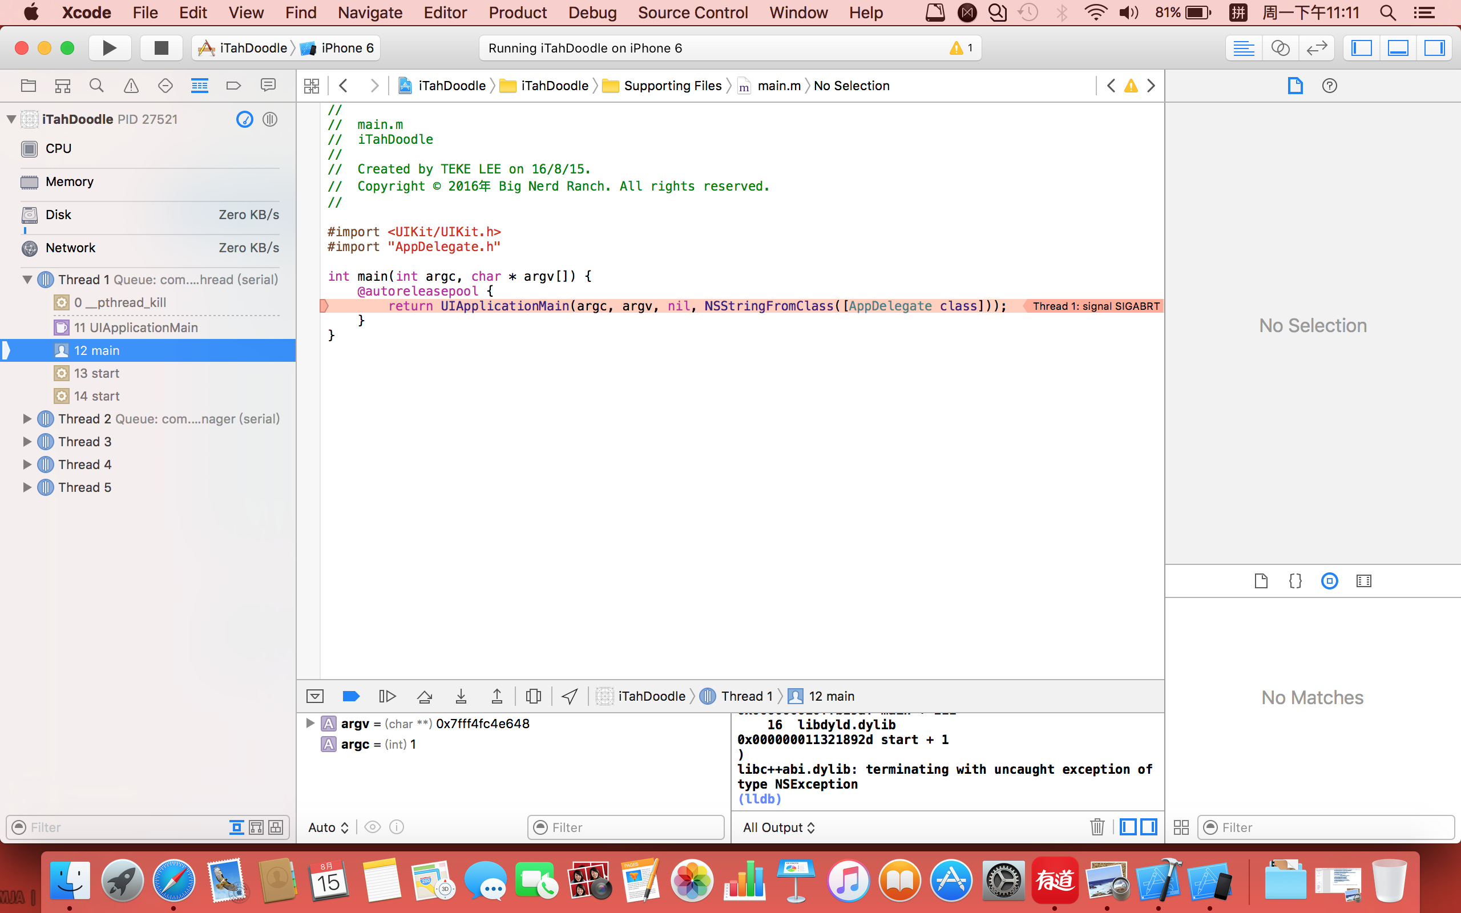The image size is (1461, 913).
Task: Collapse Thread 1 disclosure triangle
Action: pyautogui.click(x=27, y=280)
